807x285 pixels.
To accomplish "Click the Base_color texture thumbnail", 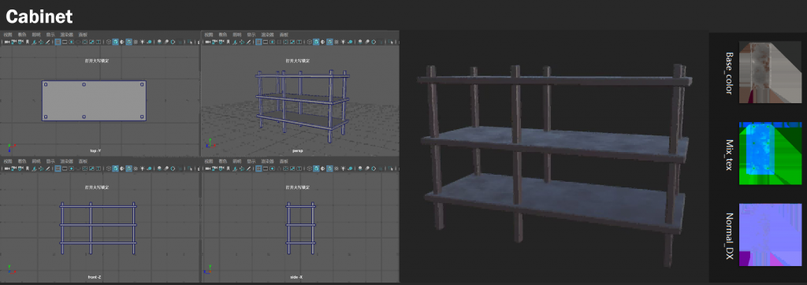I will pyautogui.click(x=771, y=72).
